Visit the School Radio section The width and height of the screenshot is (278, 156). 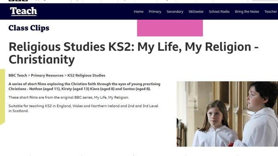219,12
